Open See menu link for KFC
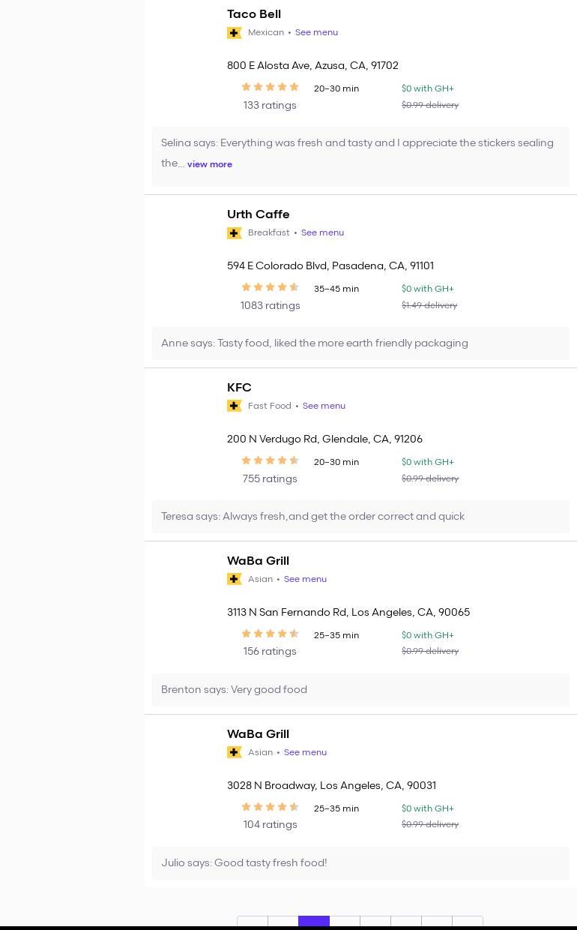This screenshot has width=577, height=930. [324, 406]
